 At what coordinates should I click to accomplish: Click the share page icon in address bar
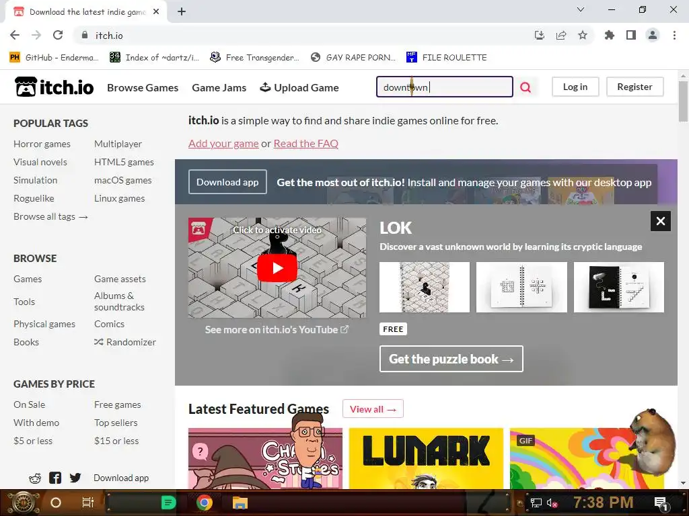click(x=561, y=35)
